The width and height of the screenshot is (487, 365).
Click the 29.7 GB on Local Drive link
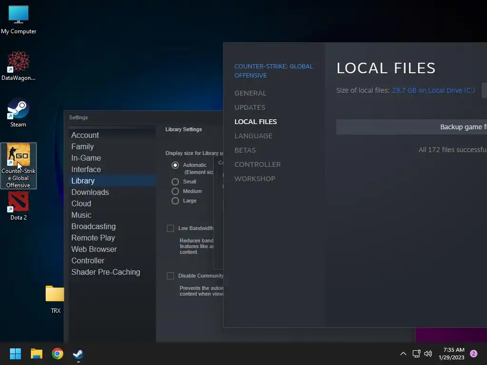click(433, 90)
